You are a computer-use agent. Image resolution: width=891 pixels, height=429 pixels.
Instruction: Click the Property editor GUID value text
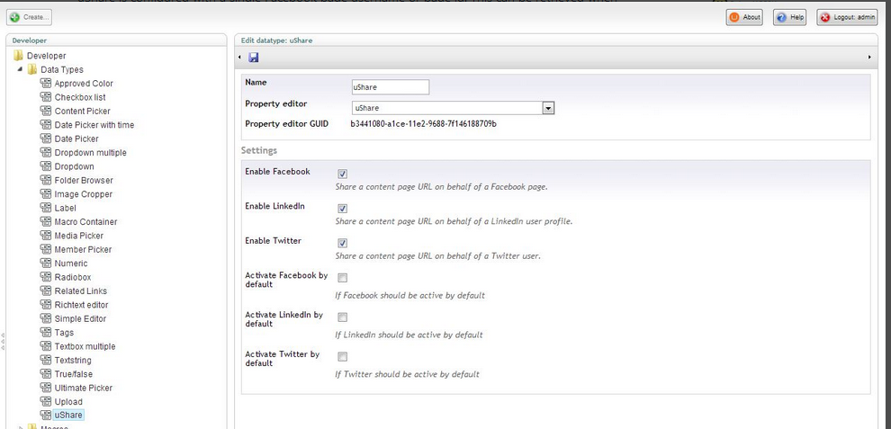click(423, 123)
